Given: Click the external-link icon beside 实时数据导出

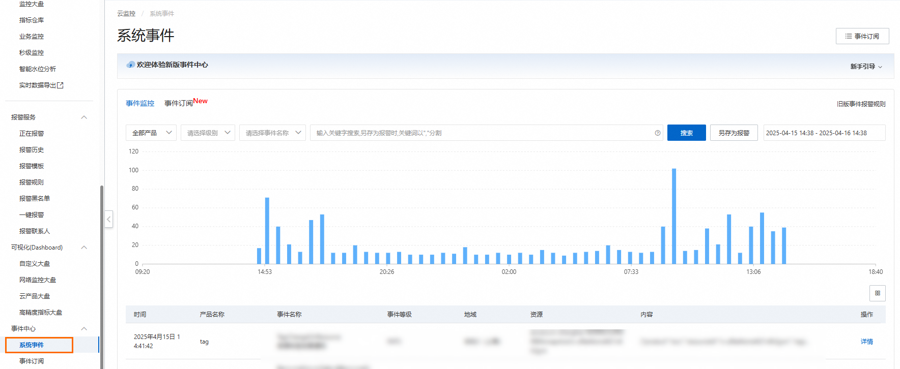Looking at the screenshot, I should (x=60, y=85).
